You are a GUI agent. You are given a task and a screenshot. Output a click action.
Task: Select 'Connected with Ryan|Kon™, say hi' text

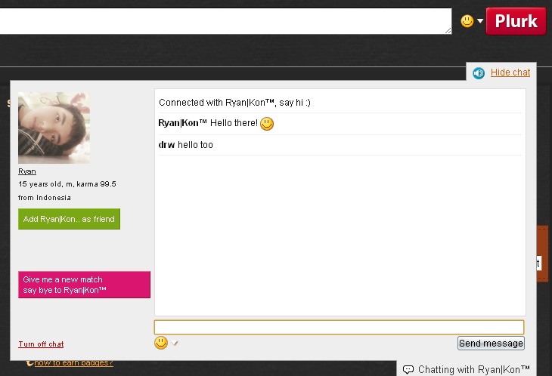tap(234, 103)
